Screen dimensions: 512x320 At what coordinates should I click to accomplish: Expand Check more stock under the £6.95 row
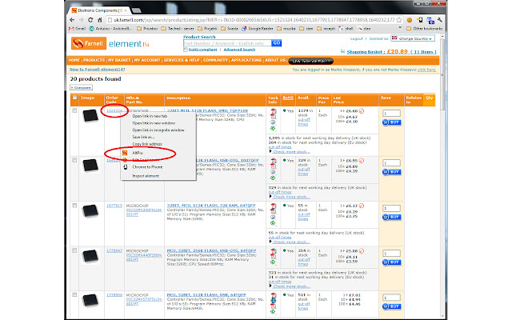click(x=291, y=197)
